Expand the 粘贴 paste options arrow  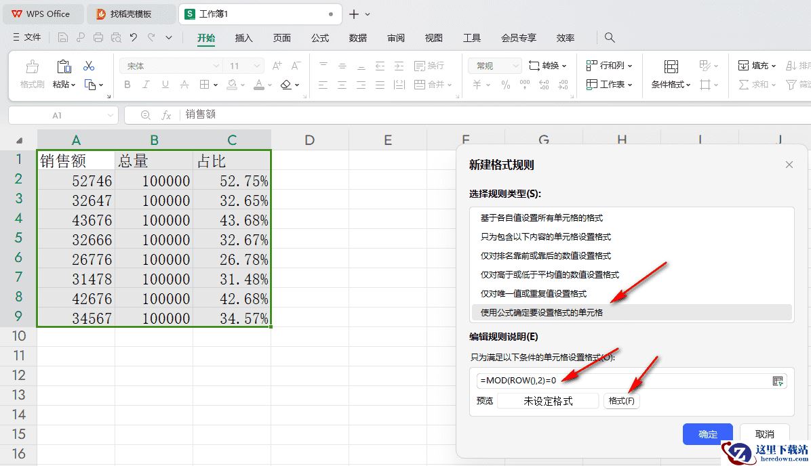pos(73,85)
